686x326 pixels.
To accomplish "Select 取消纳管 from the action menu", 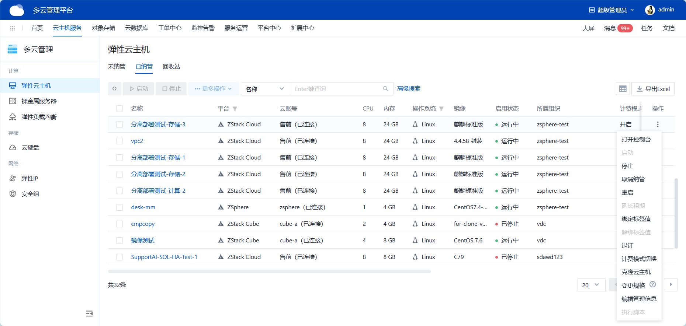I will coord(639,179).
